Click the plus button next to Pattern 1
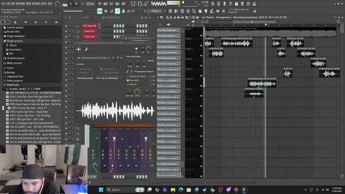The width and height of the screenshot is (345, 194). click(165, 11)
